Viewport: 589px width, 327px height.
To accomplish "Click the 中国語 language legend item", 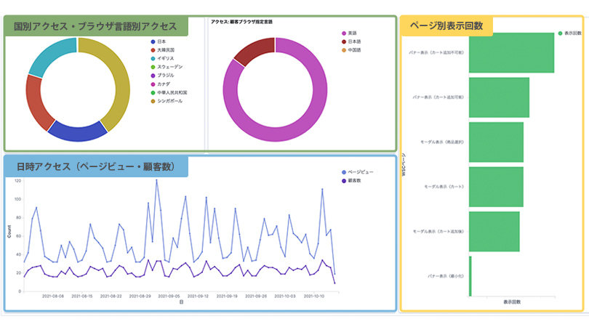I will click(x=353, y=50).
